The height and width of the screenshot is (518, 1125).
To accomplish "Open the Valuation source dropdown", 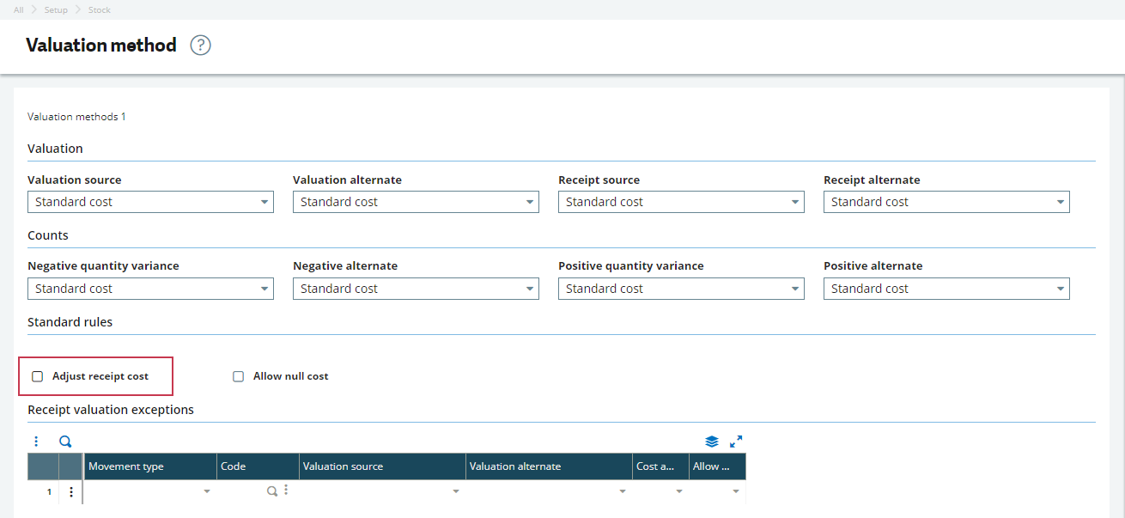I will click(150, 202).
